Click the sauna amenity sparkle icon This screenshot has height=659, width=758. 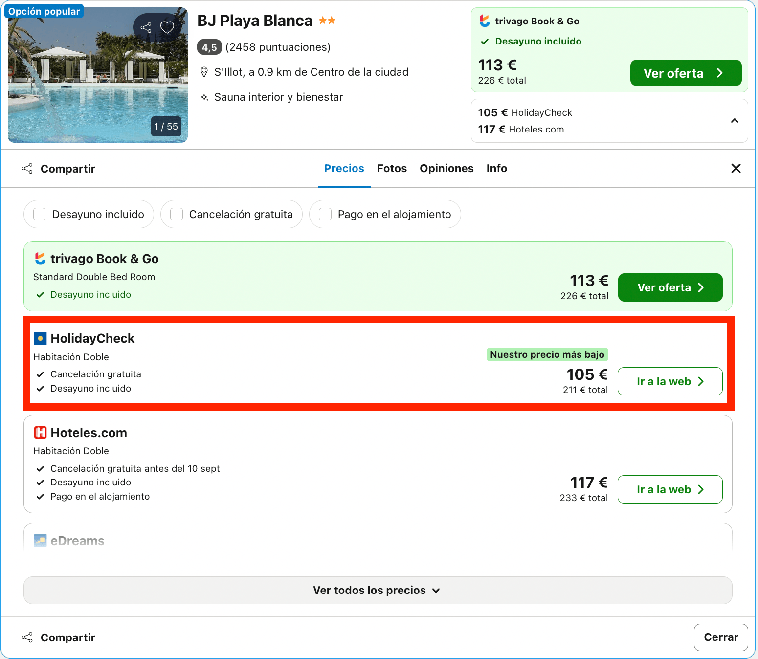[x=204, y=97]
